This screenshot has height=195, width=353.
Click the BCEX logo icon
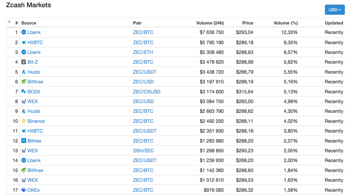(x=24, y=91)
